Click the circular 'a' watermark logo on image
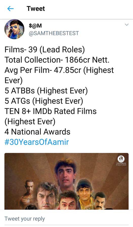 [121, 159]
